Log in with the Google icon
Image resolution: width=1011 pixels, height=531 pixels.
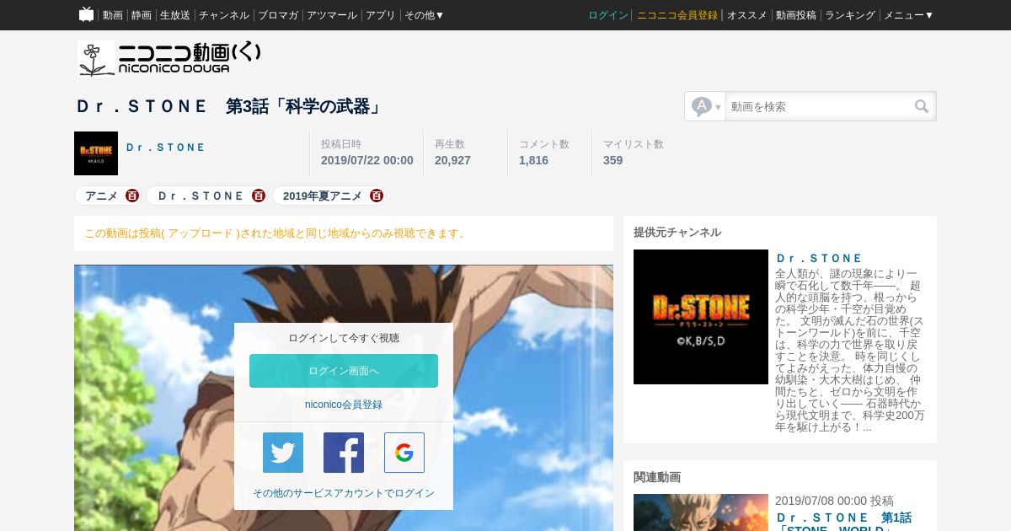[404, 453]
